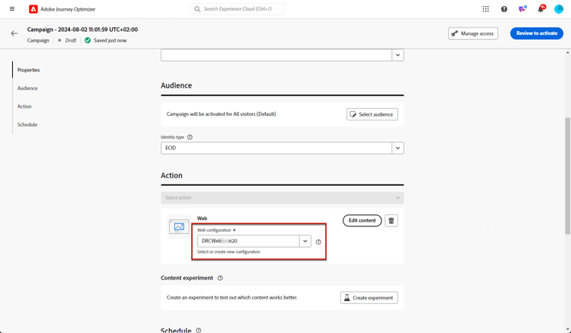
Task: Click the 'All visitors (Default)' audience text
Action: (254, 114)
